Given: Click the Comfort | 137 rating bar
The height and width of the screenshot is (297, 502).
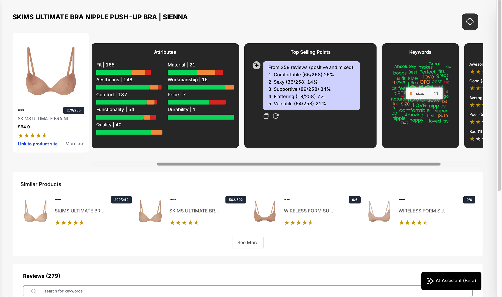Looking at the screenshot, I should 127,102.
